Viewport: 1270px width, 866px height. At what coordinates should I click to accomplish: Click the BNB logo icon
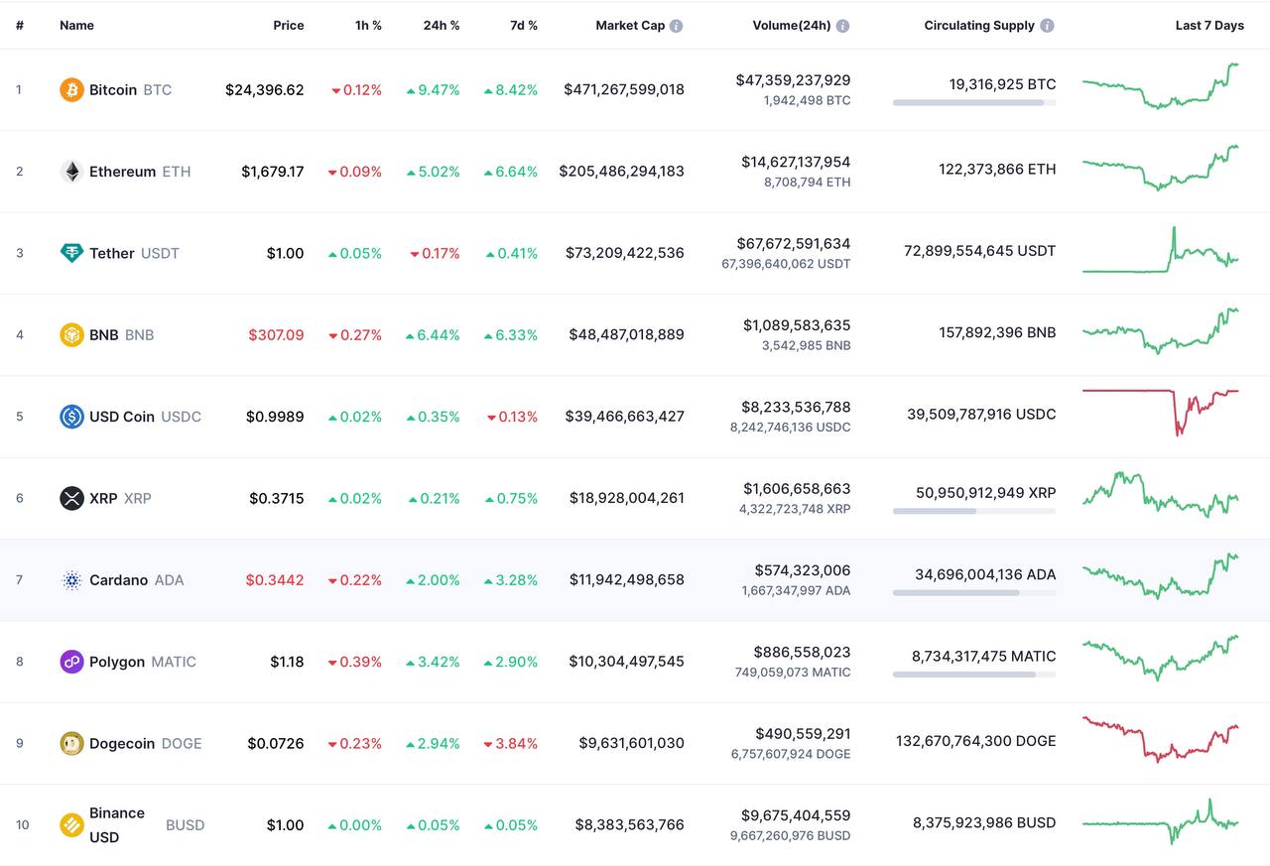[x=71, y=335]
